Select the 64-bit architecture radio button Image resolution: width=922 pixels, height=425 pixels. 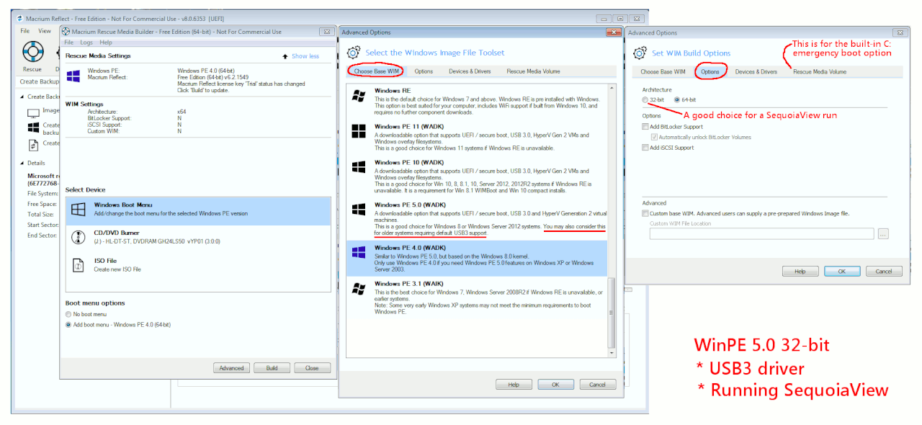[676, 99]
